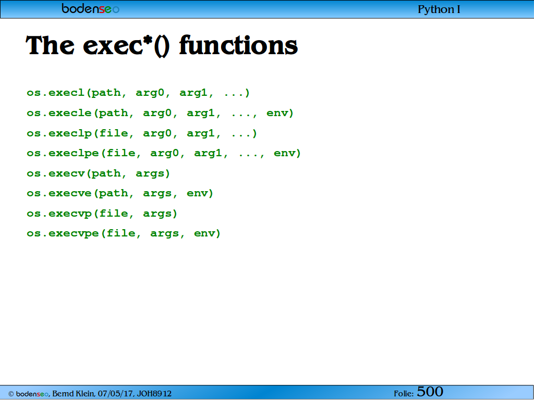This screenshot has width=534, height=400.
Task: Click the os.execvp(file, args) line
Action: click(x=102, y=214)
